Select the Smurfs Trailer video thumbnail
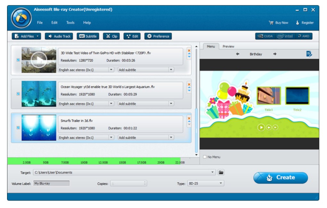Screen dimensions: 327x208 click(39, 128)
